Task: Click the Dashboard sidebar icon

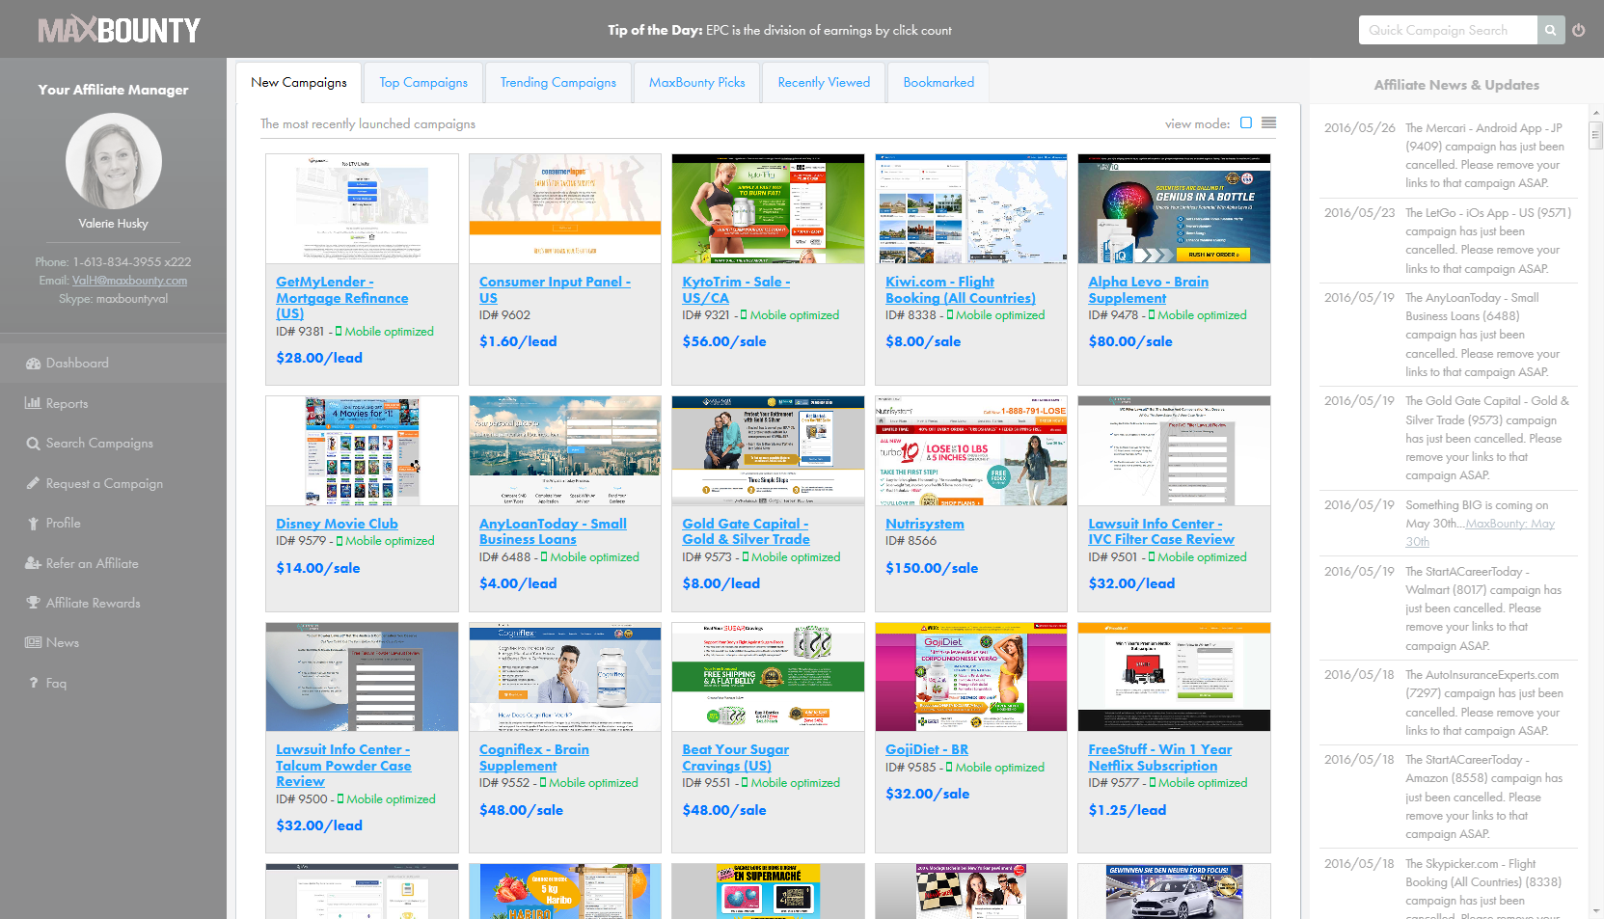Action: (33, 364)
